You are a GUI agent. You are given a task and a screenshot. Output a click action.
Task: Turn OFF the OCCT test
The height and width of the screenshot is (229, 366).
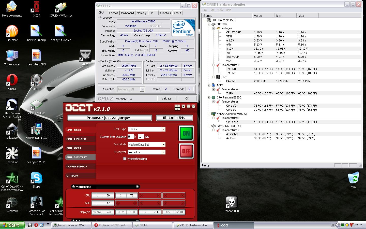coord(186,151)
